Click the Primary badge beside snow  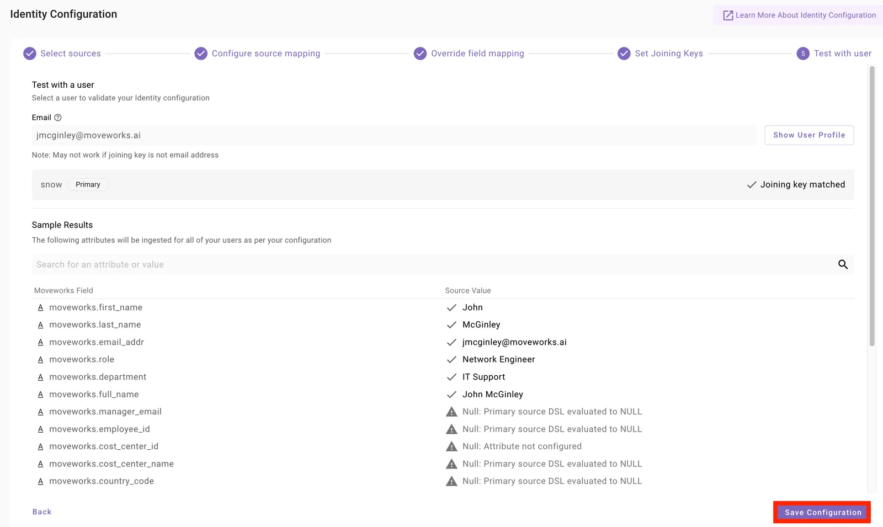pos(88,185)
